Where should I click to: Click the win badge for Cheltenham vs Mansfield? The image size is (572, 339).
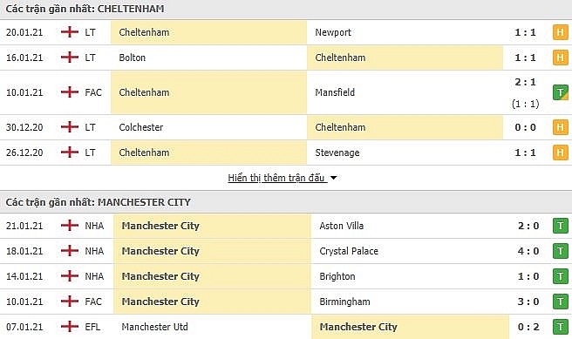point(561,92)
